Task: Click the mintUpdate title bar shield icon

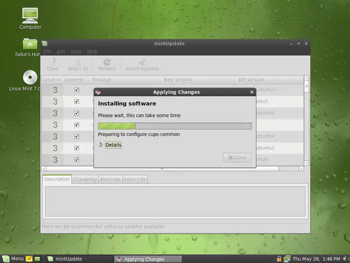Action: click(x=45, y=43)
